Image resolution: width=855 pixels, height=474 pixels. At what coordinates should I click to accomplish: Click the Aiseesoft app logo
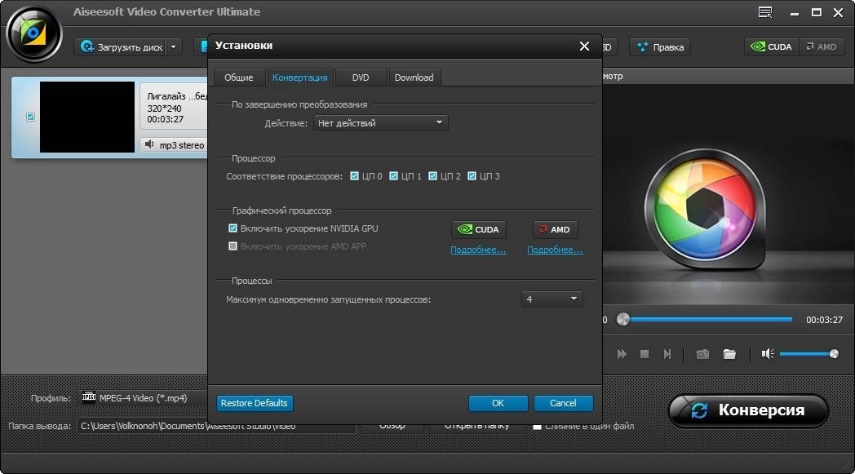click(33, 34)
